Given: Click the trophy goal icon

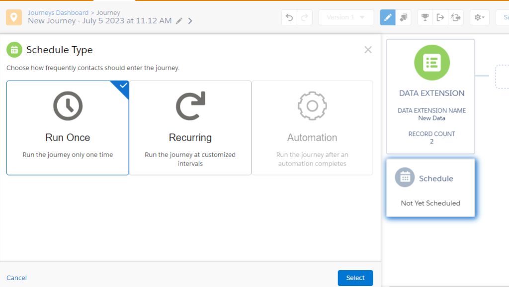Looking at the screenshot, I should click(425, 17).
